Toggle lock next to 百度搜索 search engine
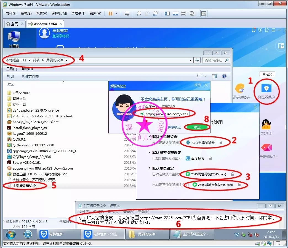Viewport: 288px width, 248px height. 210,159
